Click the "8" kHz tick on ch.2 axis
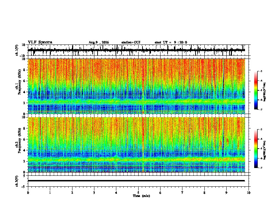280x216 pixels. 24,128
